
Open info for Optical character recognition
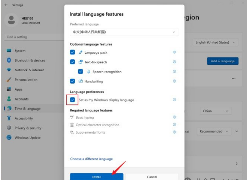(x=174, y=125)
